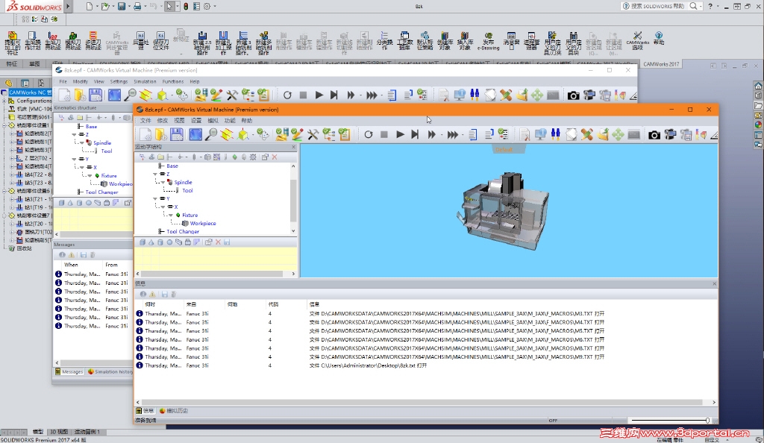Viewport: 764px width, 443px height.
Task: Open the 视图 menu
Action: pos(179,120)
